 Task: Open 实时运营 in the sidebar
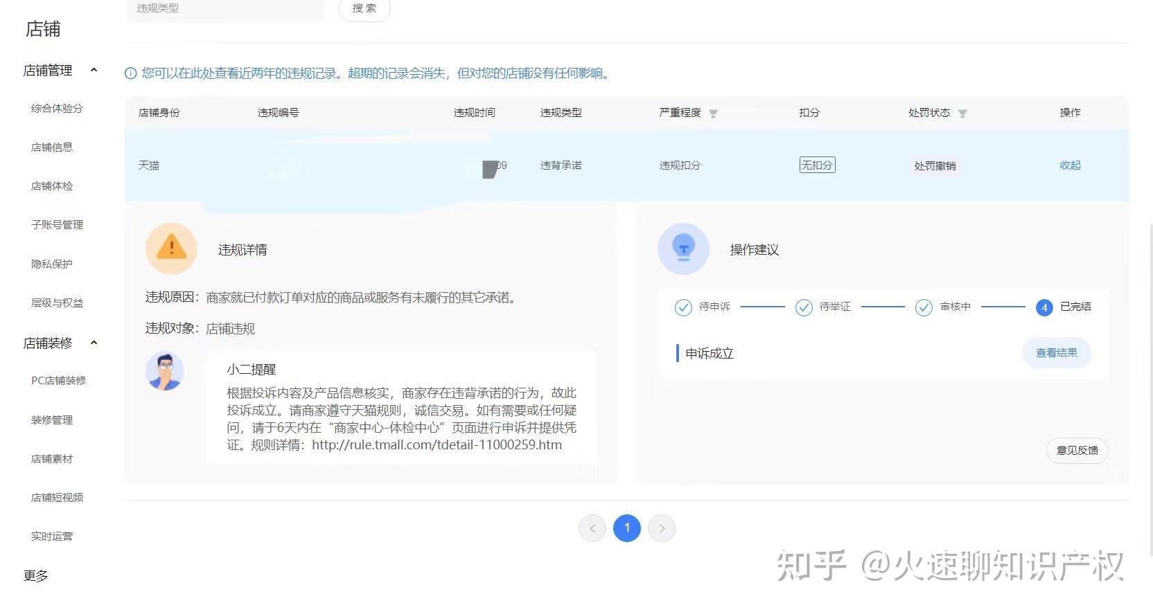click(x=52, y=537)
